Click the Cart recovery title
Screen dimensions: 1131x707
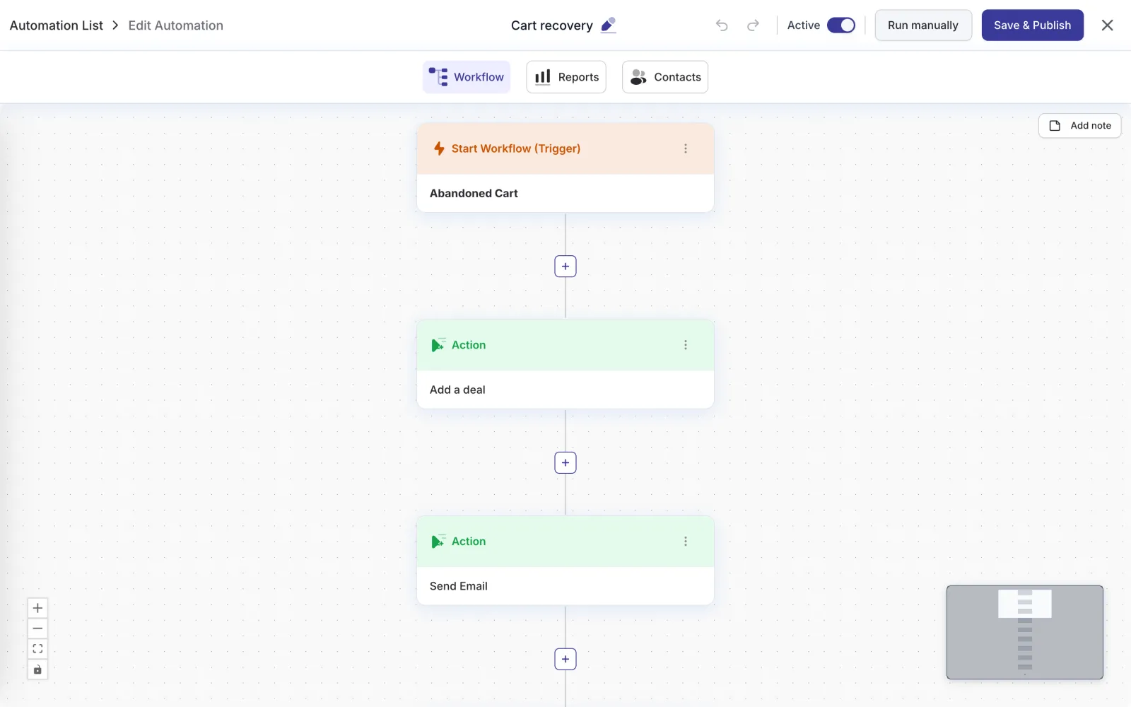click(x=552, y=25)
